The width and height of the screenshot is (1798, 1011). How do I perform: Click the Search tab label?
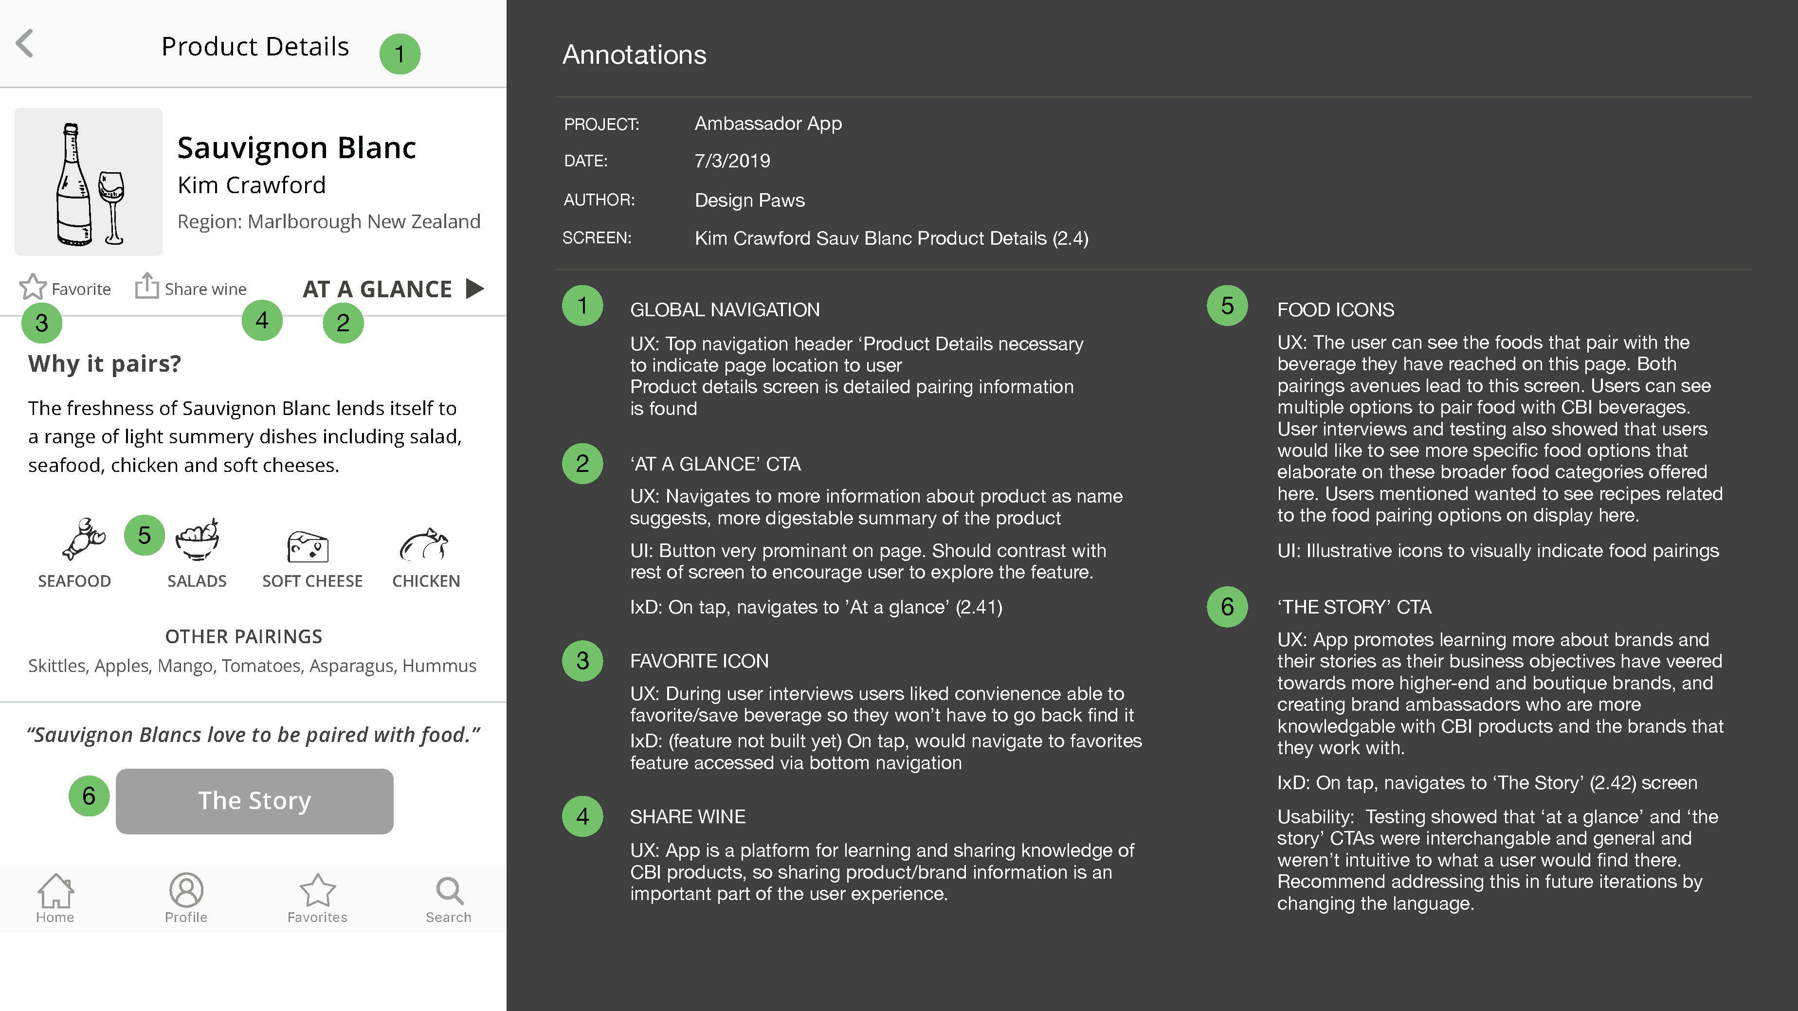pyautogui.click(x=449, y=917)
